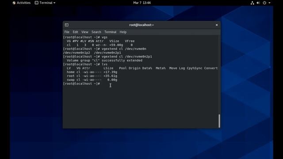Open the View menu
The width and height of the screenshot is (283, 159).
coord(84,32)
